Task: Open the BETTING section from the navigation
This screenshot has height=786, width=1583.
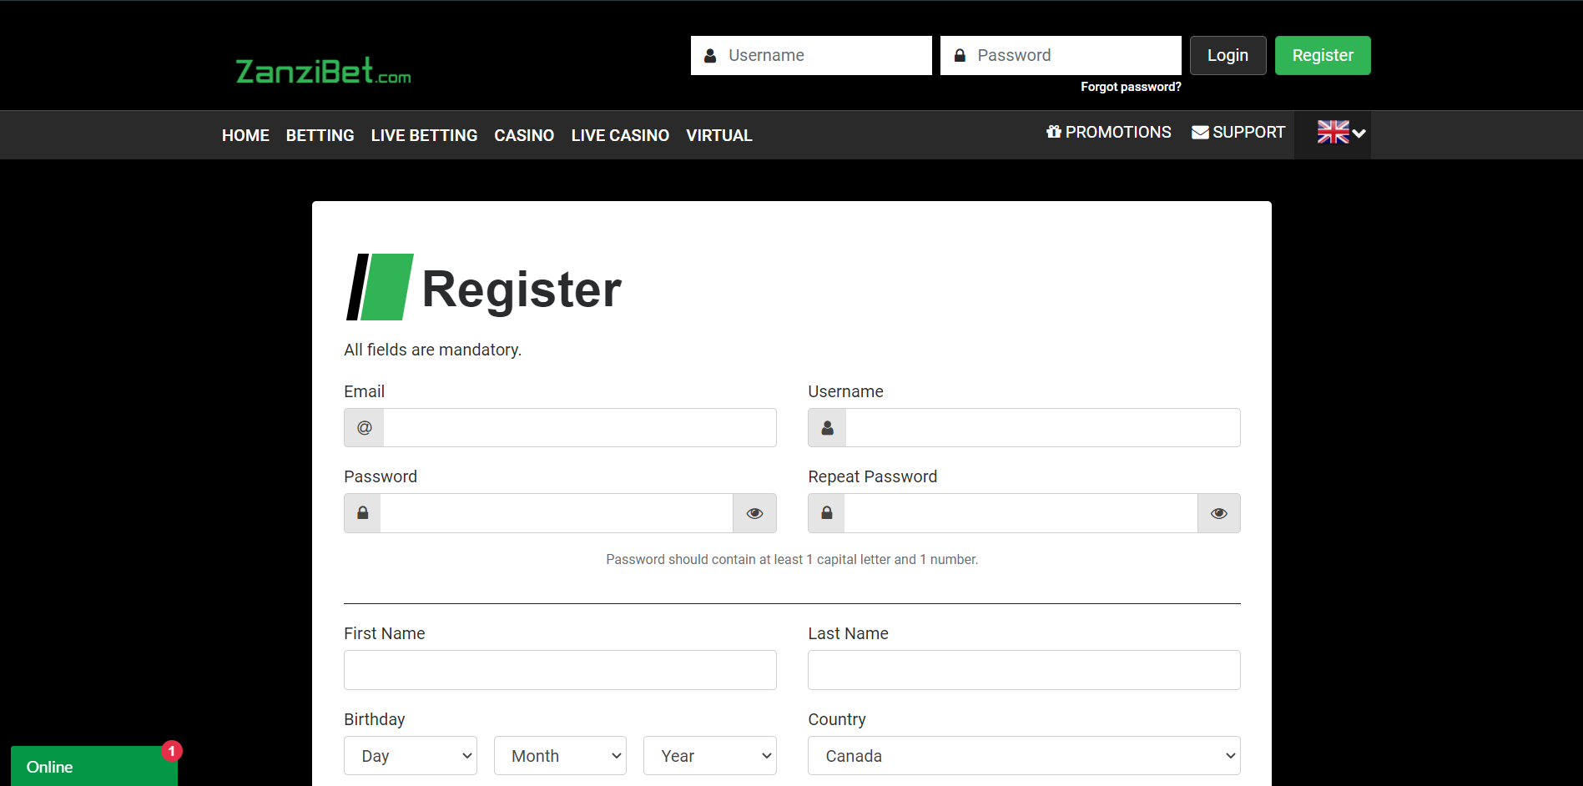Action: tap(320, 134)
